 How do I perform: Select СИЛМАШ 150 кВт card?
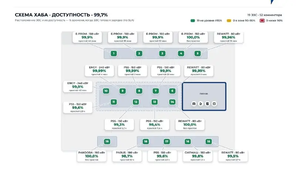pos(198,156)
